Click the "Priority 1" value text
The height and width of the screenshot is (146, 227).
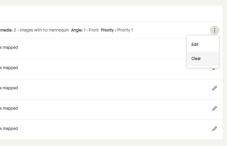coord(125,30)
